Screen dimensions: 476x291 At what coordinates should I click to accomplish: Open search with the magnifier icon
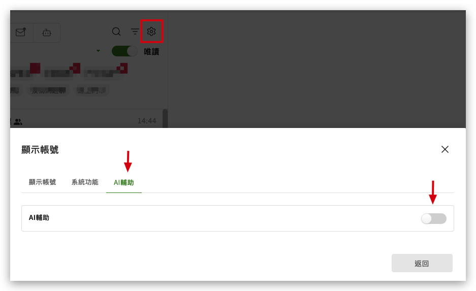116,31
